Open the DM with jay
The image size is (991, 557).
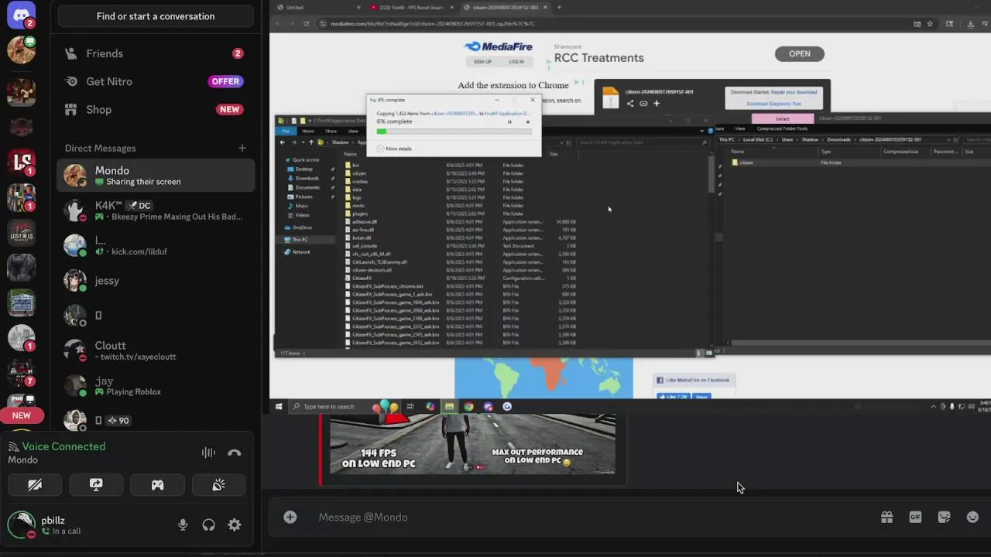coord(156,385)
